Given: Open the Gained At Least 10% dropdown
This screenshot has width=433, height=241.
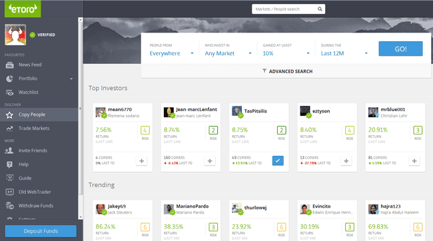Looking at the screenshot, I should coord(286,53).
